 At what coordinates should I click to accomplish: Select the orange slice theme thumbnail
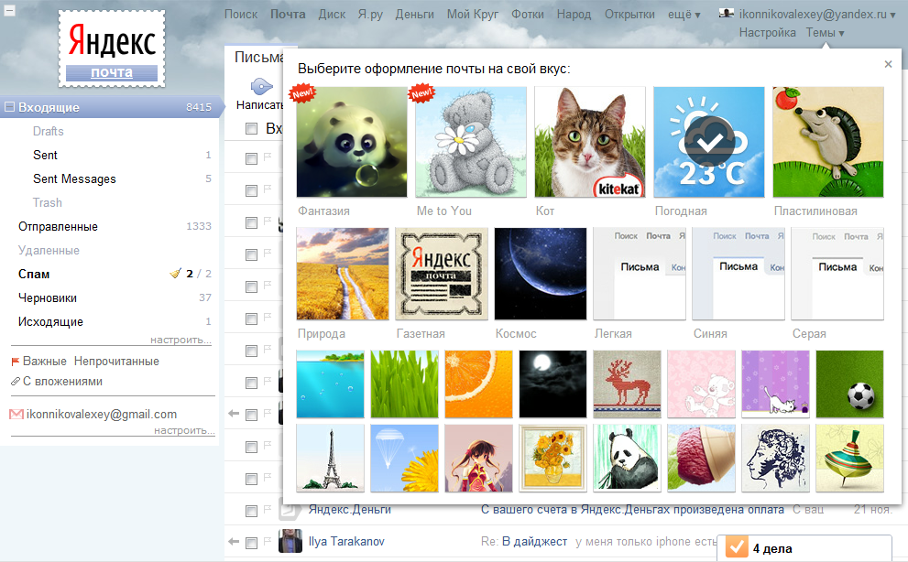(x=479, y=384)
